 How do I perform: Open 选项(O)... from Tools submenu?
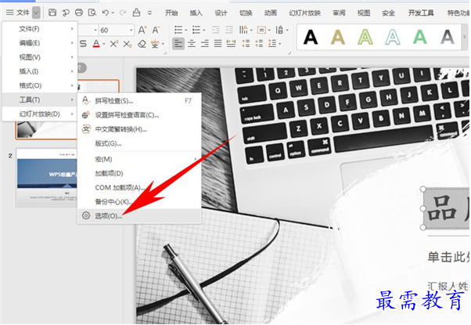click(139, 215)
